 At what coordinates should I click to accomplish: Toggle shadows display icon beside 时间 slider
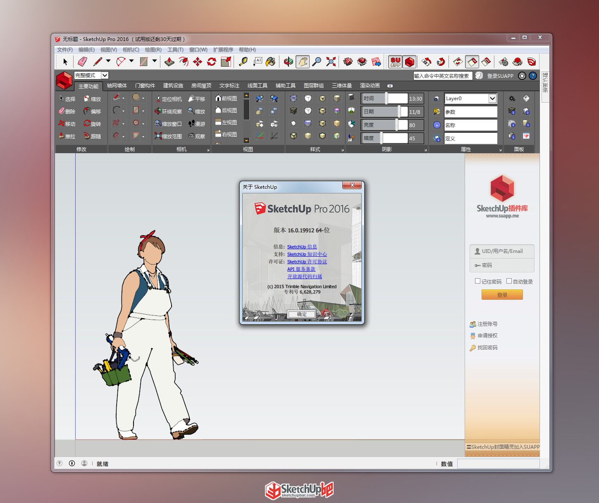[x=351, y=98]
